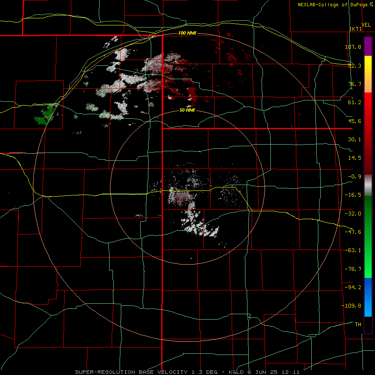Click the 30.1 velocity scale value
Screen dimensions: 375x375
point(355,140)
